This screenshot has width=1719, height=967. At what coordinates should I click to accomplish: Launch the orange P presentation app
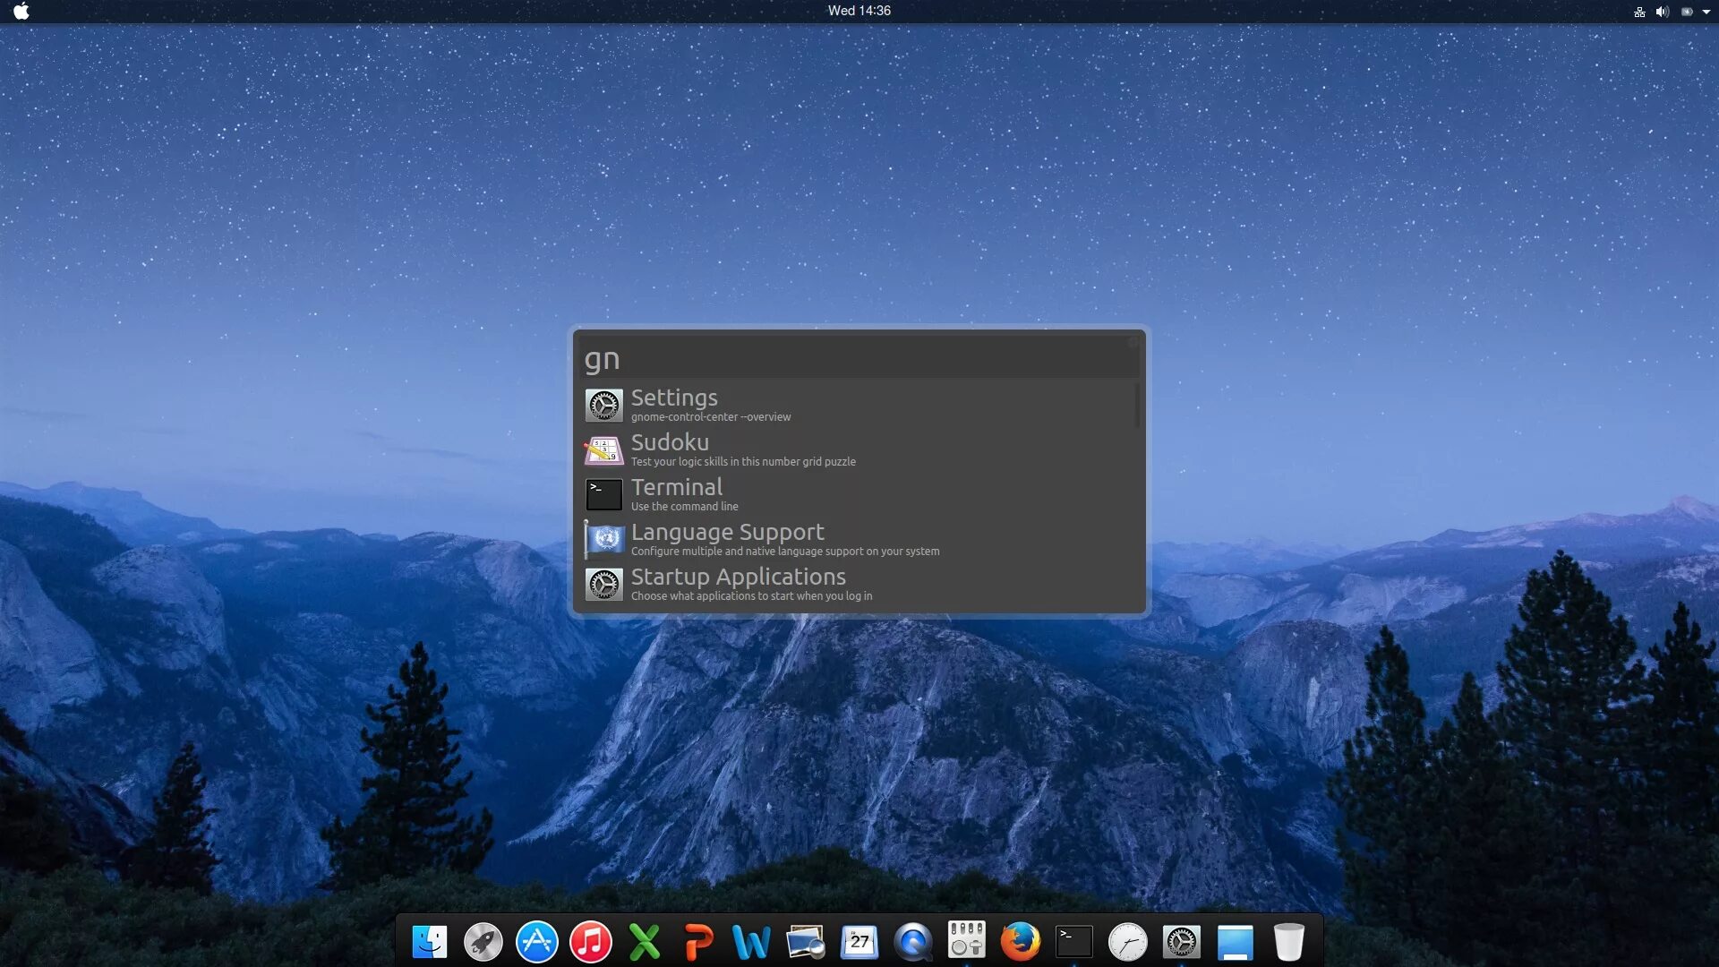[698, 942]
